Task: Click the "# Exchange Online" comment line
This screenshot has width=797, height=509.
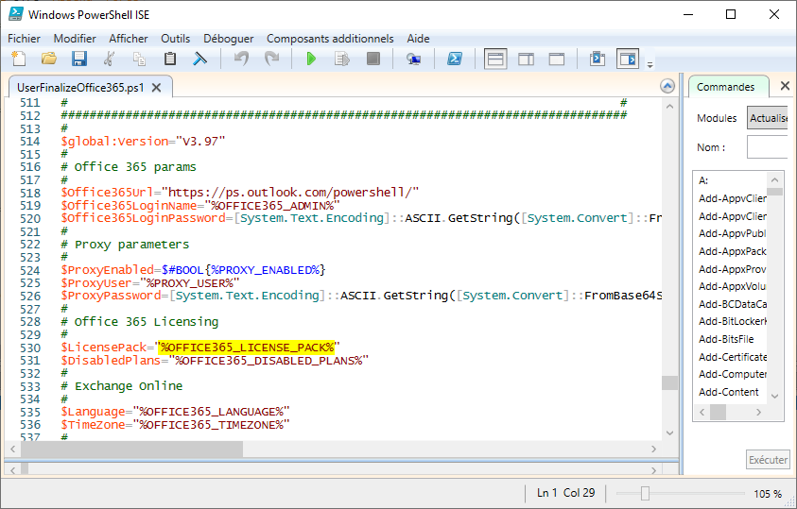Action: (121, 385)
